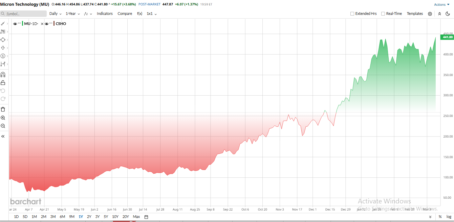Open the 1x1 grid layout dropdown
The width and height of the screenshot is (454, 222).
[x=152, y=14]
